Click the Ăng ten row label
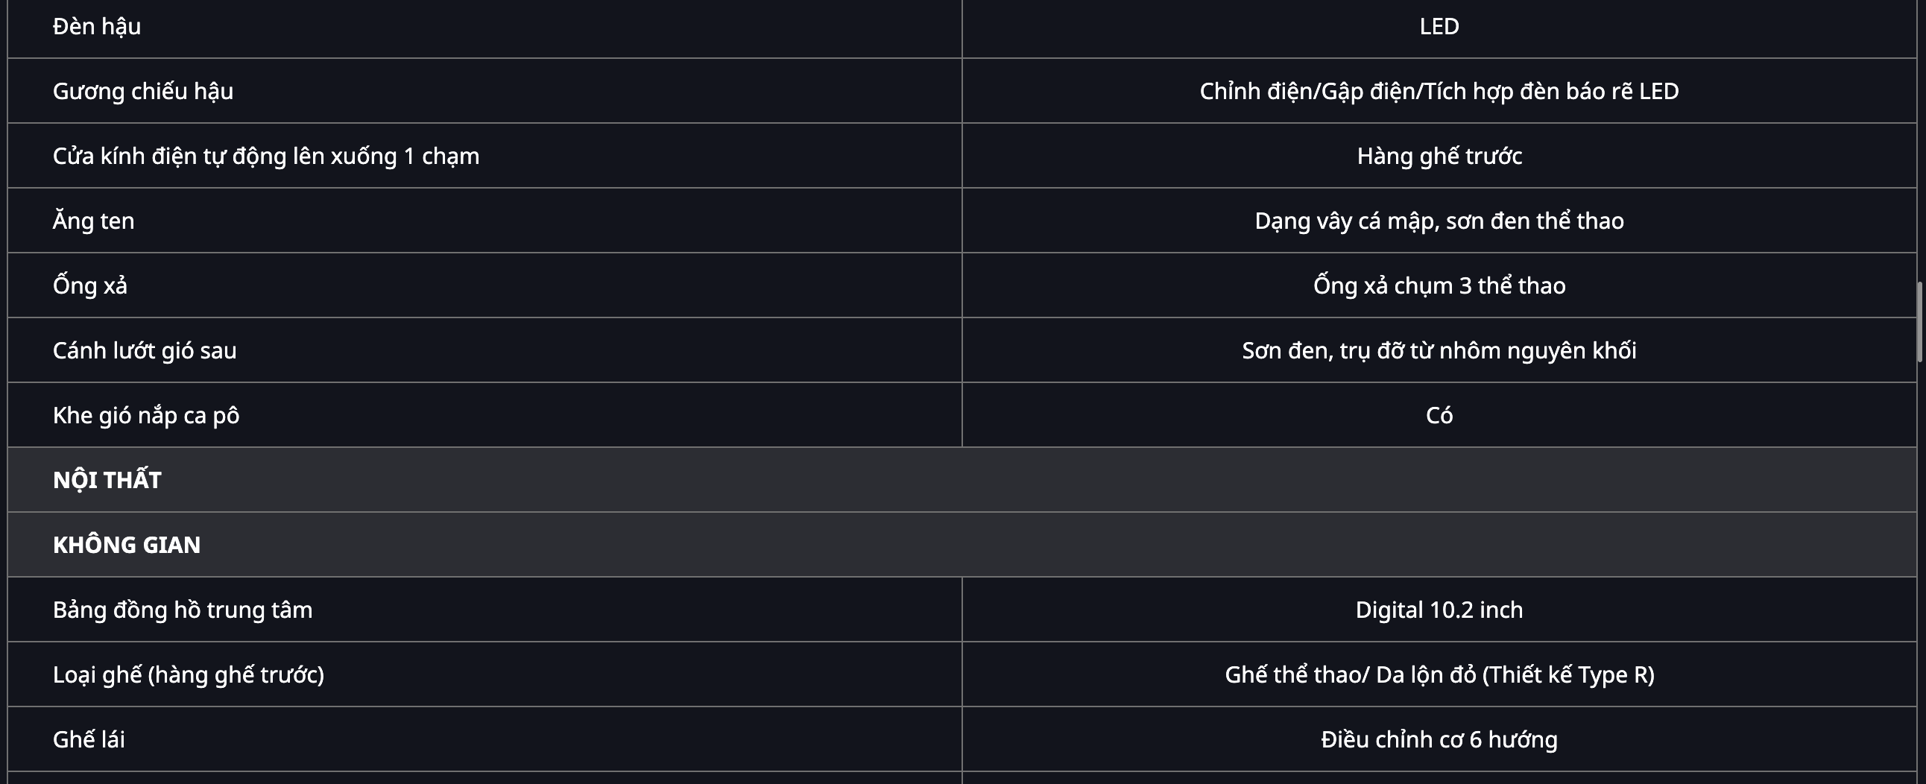Viewport: 1926px width, 784px height. coord(93,221)
